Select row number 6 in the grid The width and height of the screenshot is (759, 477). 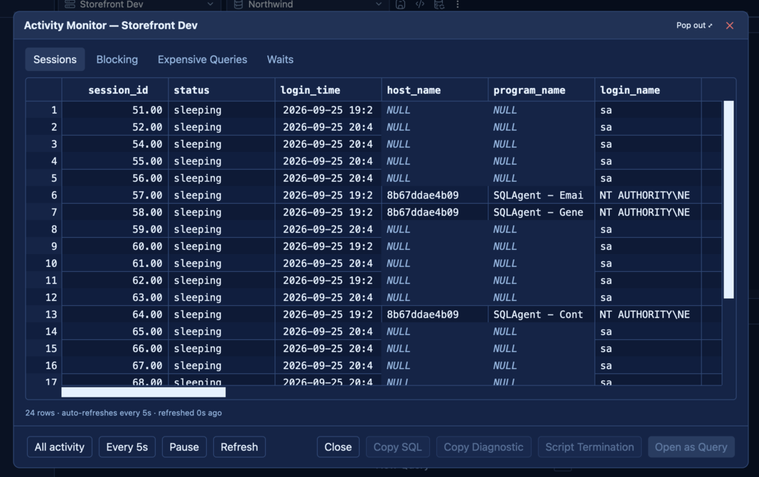[44, 195]
